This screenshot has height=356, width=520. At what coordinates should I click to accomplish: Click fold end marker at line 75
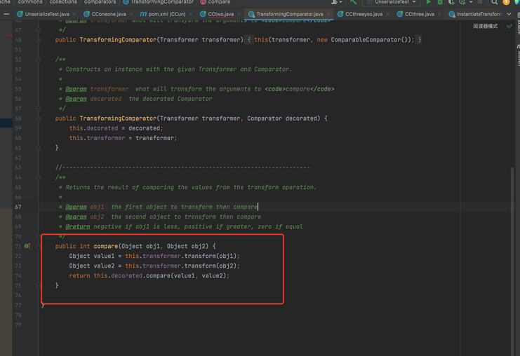[39, 285]
